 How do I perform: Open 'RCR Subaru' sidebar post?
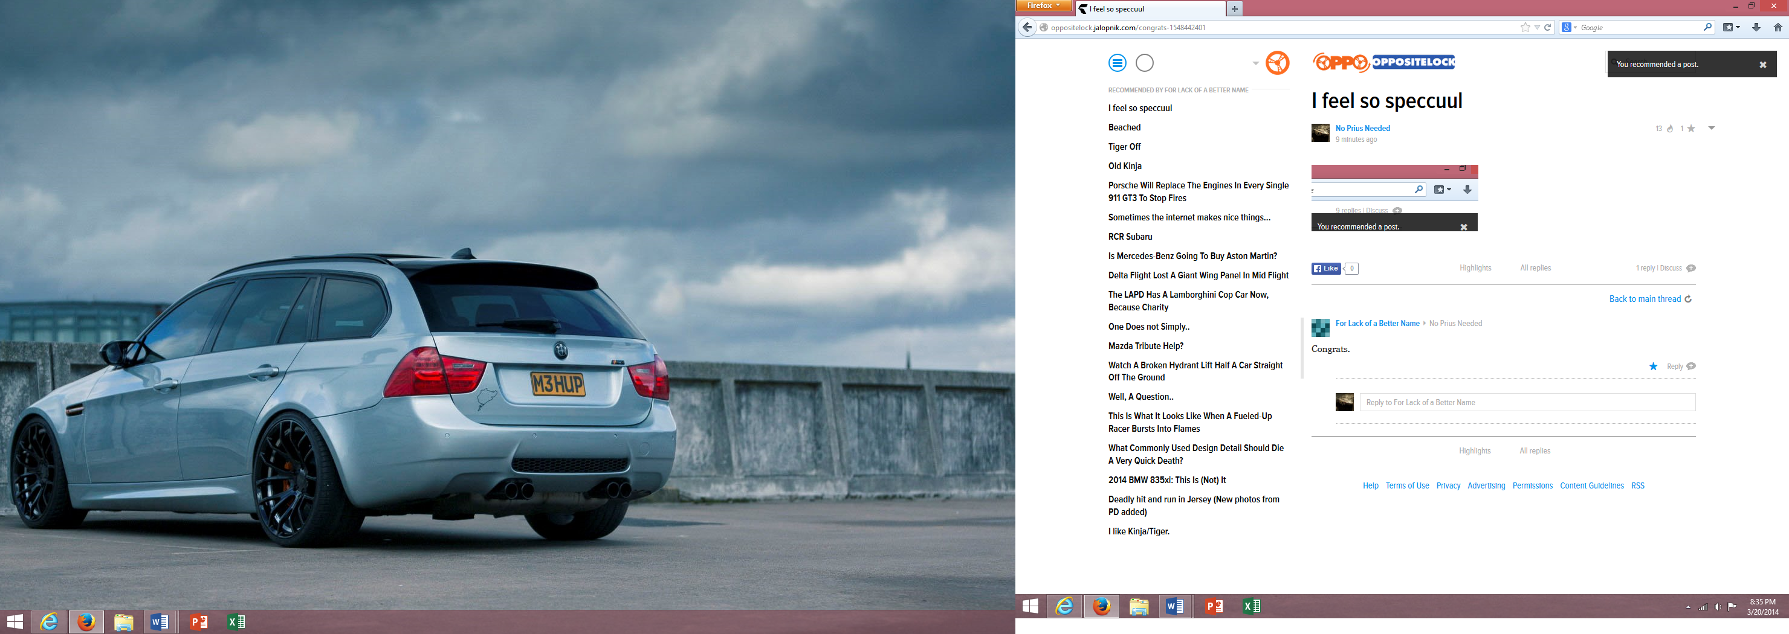[1130, 237]
